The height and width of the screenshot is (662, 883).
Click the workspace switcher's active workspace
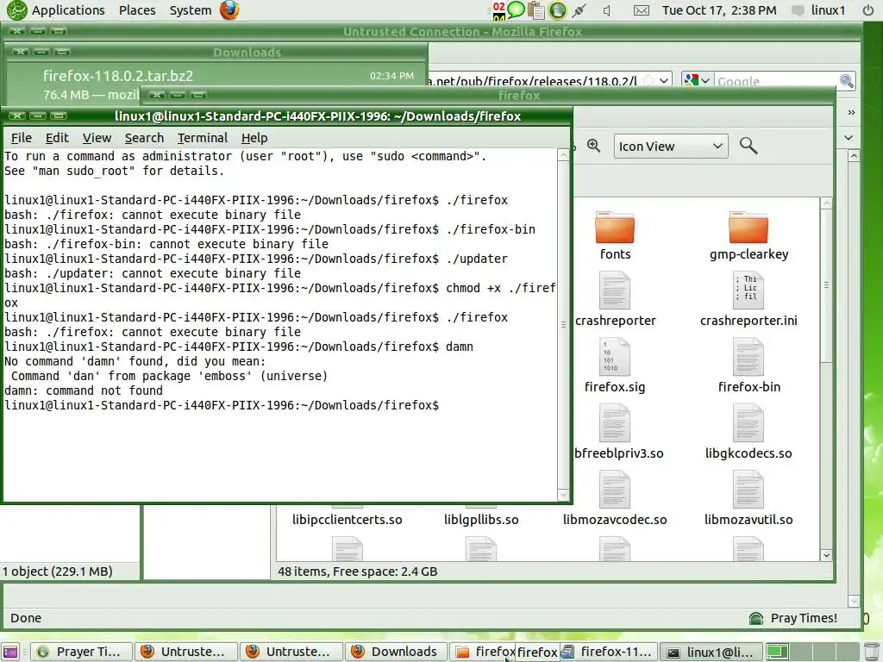coord(777,652)
